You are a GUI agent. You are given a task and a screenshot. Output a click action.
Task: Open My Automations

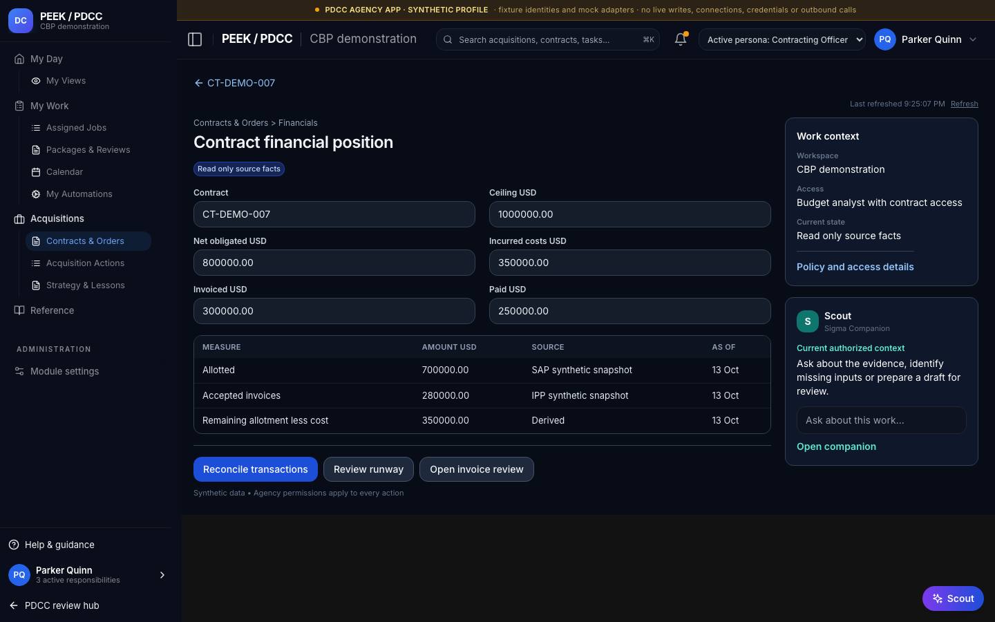click(79, 194)
